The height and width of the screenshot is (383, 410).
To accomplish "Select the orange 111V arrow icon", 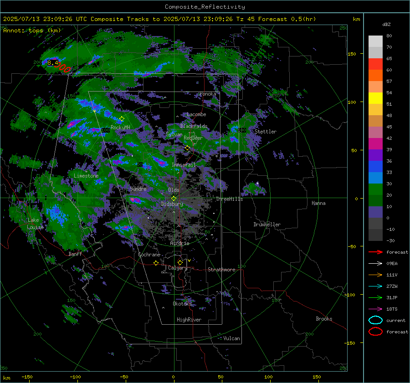I will [x=375, y=275].
